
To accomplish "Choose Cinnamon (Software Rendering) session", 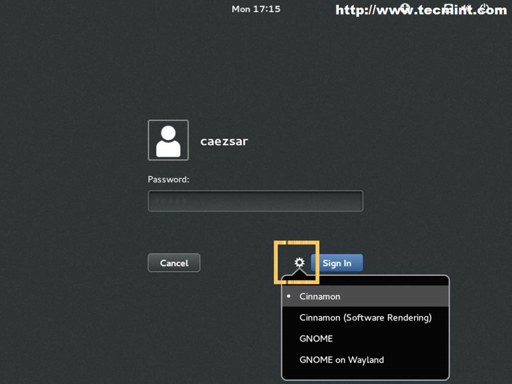I will pyautogui.click(x=365, y=317).
